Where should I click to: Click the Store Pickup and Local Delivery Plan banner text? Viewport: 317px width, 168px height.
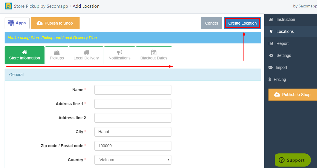(52, 38)
